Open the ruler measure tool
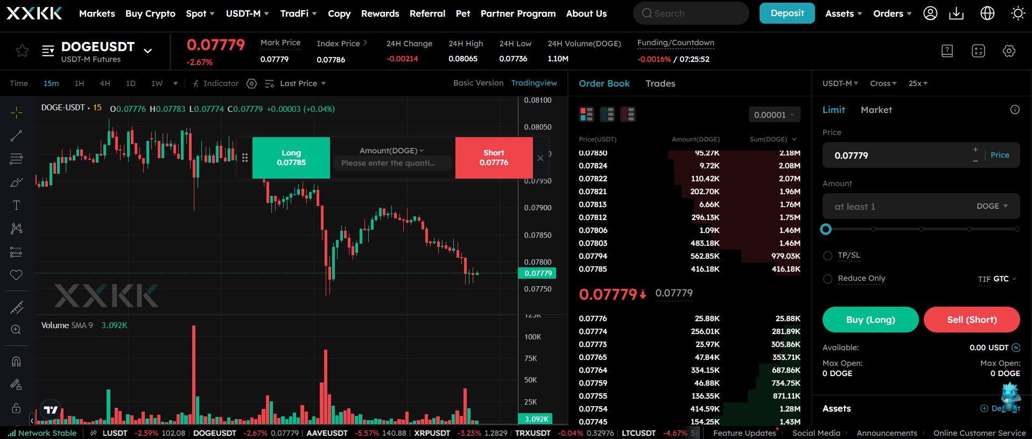 coord(16,307)
